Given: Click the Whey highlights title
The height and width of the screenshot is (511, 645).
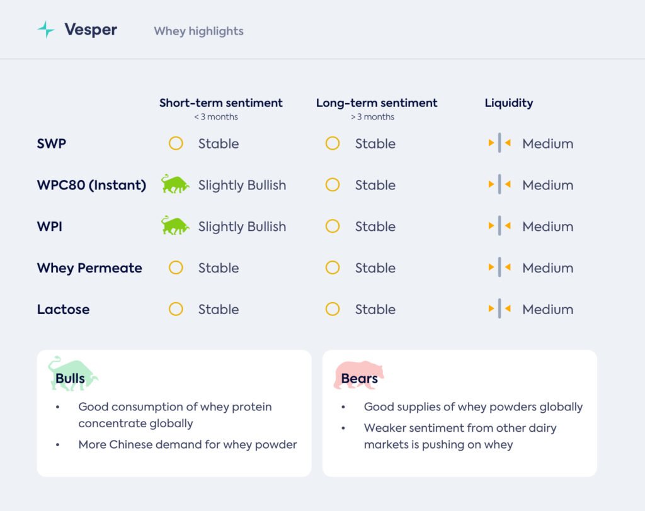Looking at the screenshot, I should coord(198,31).
